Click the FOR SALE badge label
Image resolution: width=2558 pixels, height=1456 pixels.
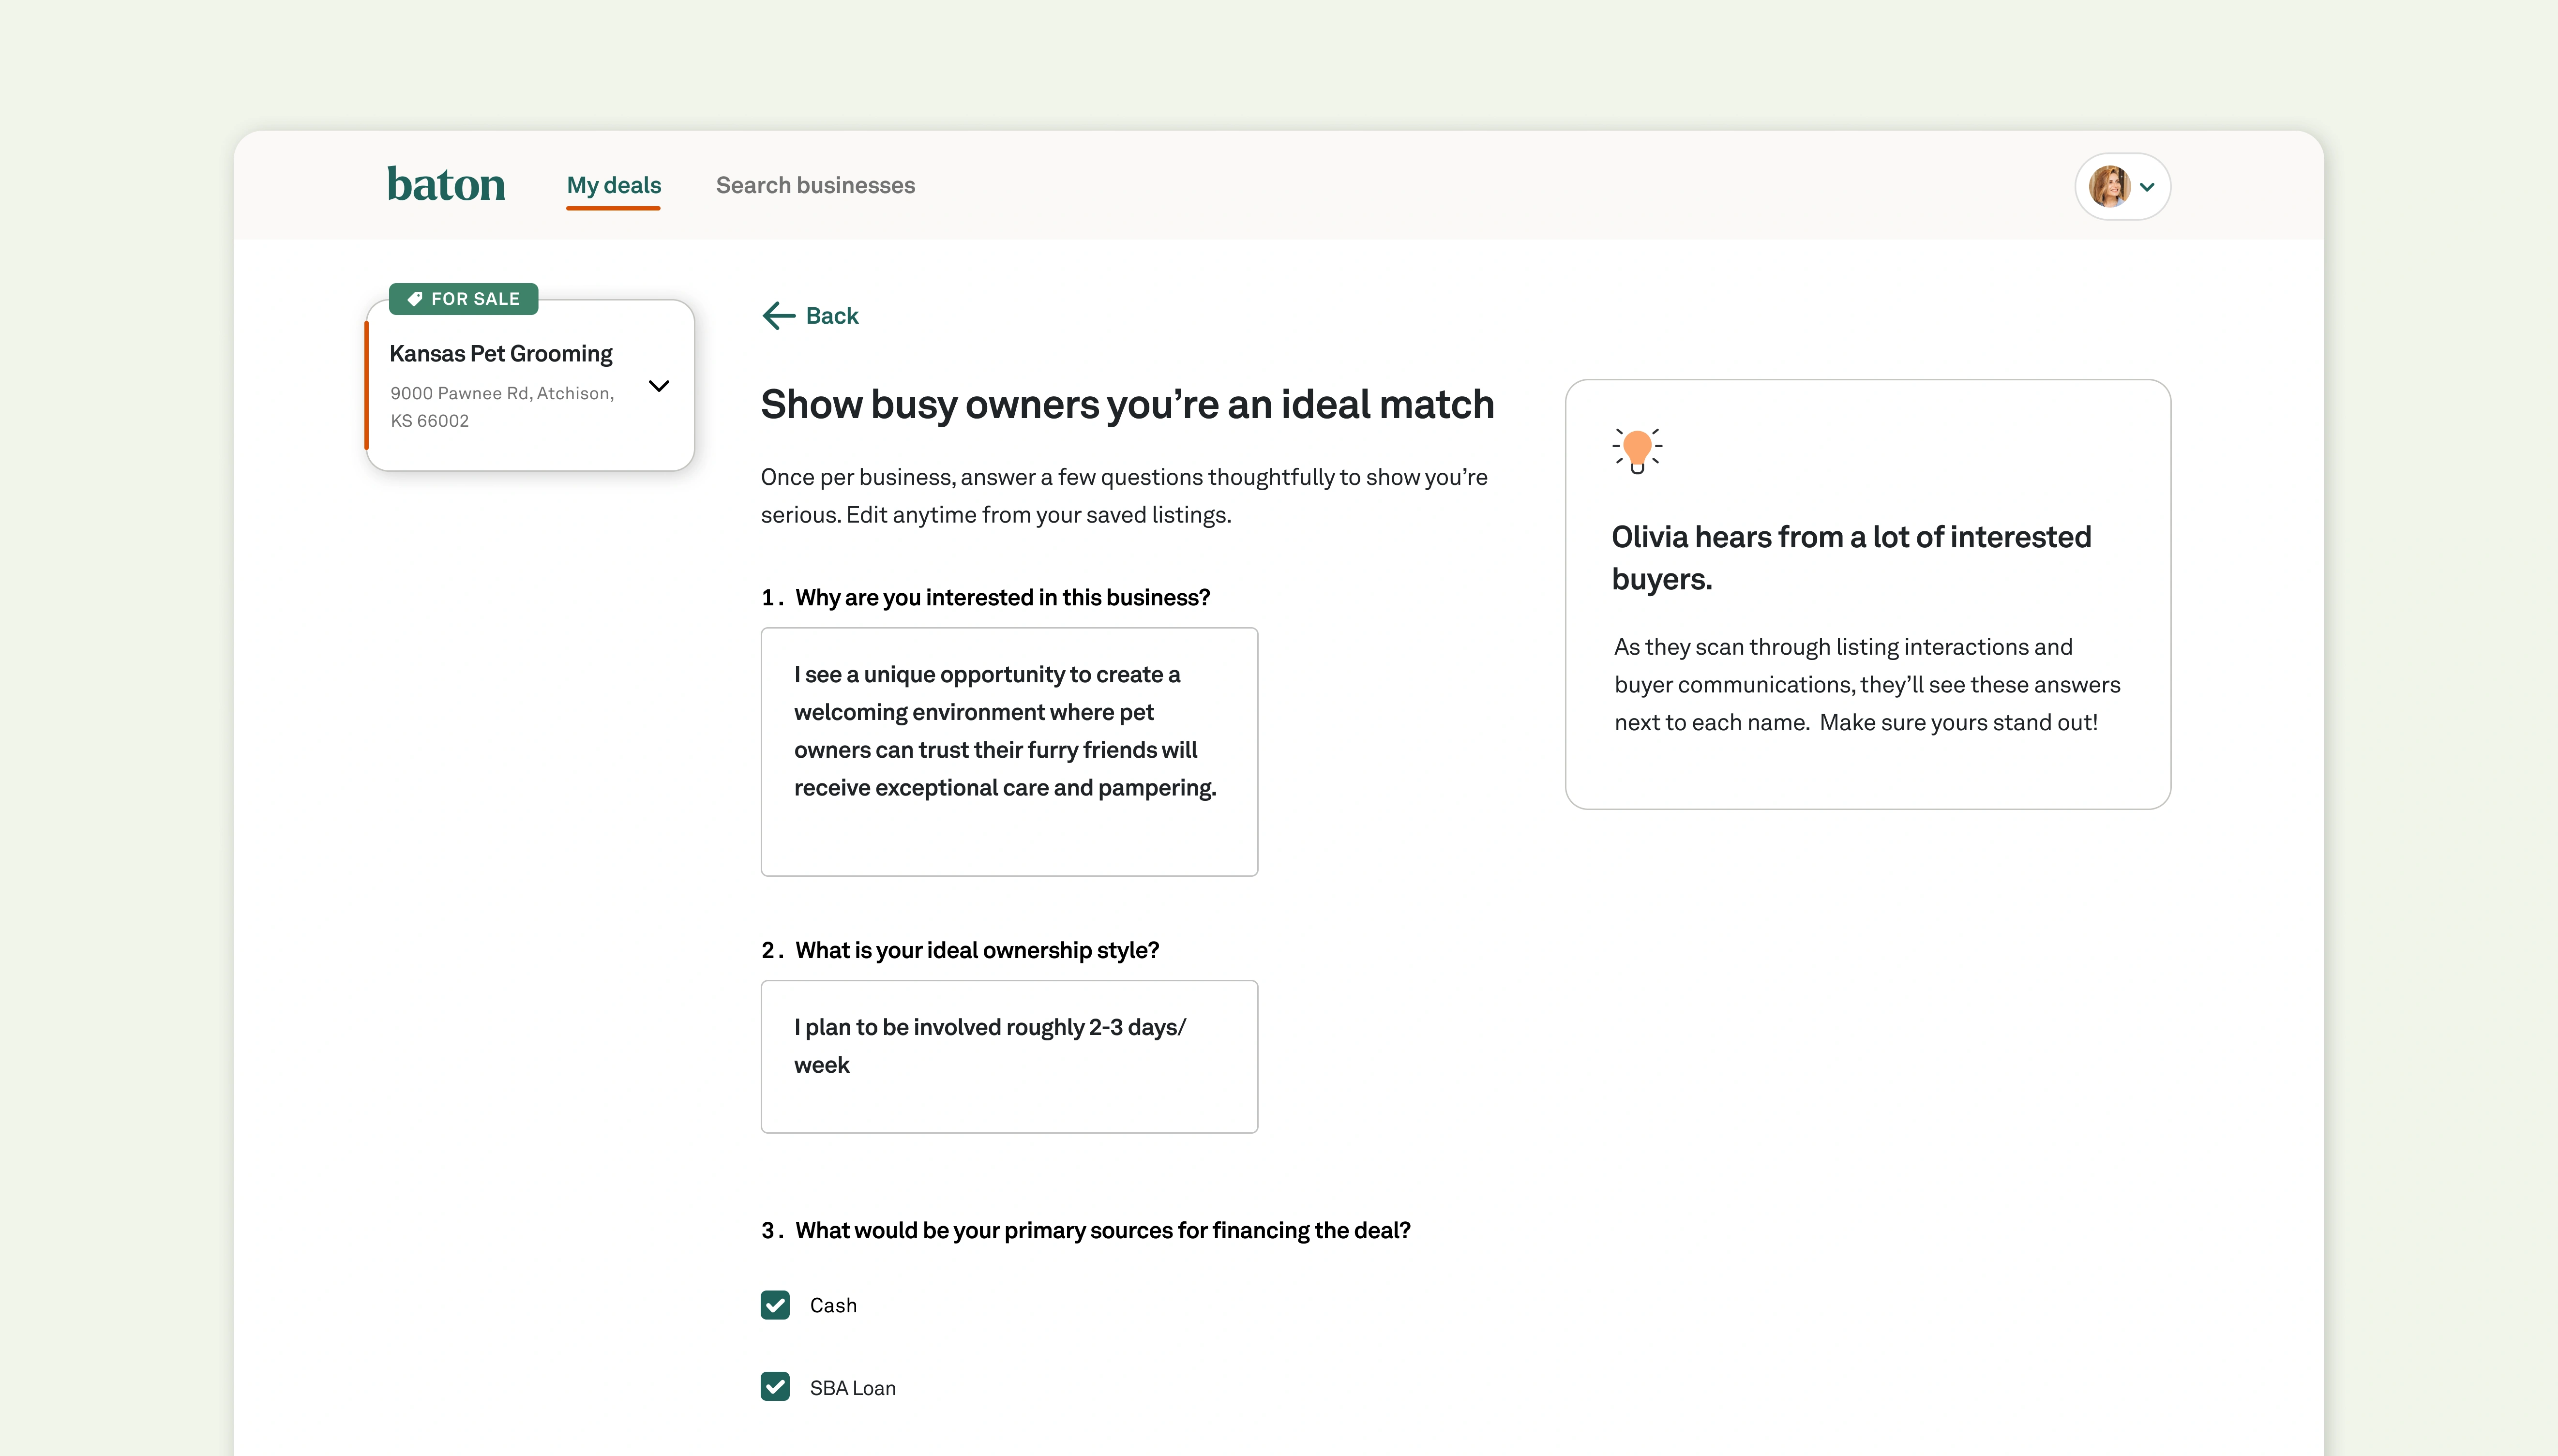(475, 299)
